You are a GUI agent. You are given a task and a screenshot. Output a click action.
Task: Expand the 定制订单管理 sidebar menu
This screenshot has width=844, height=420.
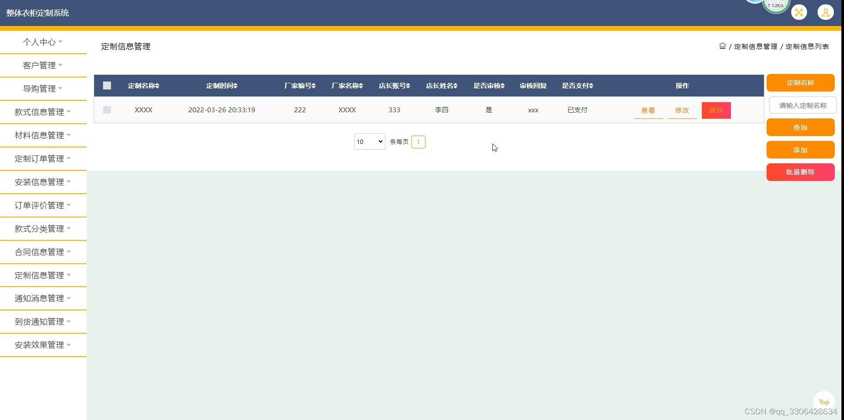[43, 158]
